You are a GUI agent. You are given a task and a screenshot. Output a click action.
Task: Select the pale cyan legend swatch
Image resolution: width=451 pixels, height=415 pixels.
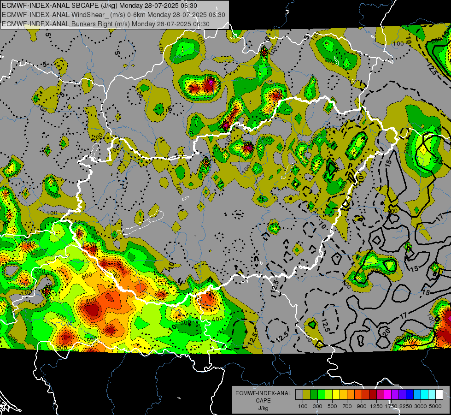point(432,395)
